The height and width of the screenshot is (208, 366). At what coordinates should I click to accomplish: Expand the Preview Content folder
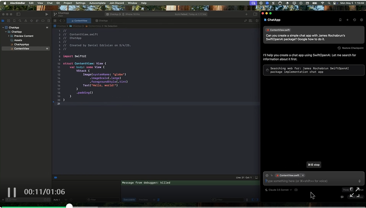pos(9,36)
